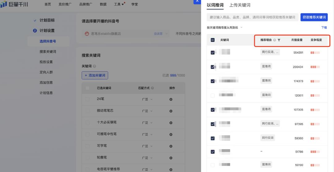Jump to 投放设置 section in sidebar
Viewport: 334px width, 172px height.
tap(46, 62)
